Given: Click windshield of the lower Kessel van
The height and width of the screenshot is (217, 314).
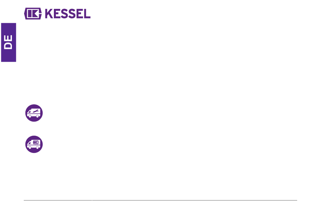Looking at the screenshot, I should [x=29, y=143].
